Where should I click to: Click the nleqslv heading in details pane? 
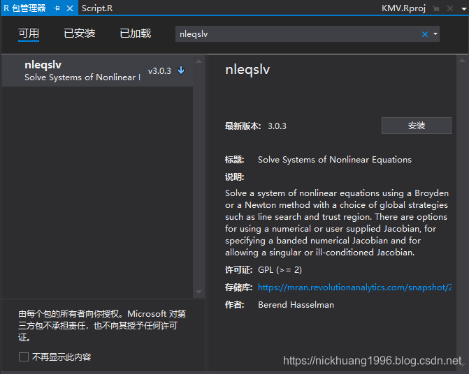247,70
